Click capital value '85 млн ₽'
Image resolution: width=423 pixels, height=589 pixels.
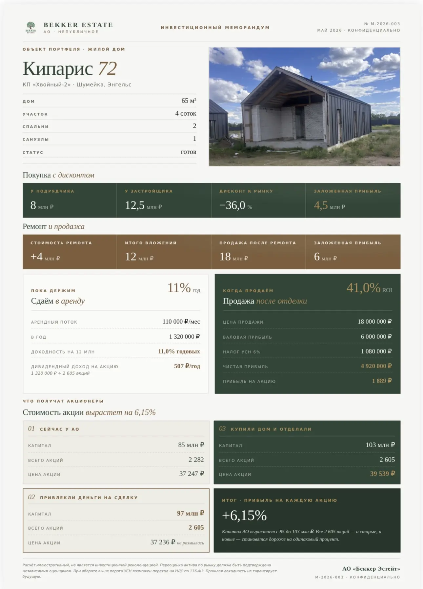coord(191,445)
